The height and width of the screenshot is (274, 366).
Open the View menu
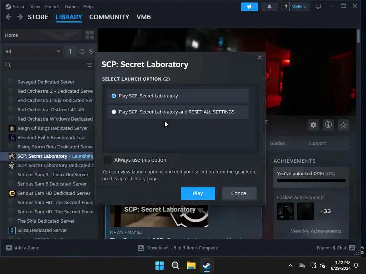[35, 6]
